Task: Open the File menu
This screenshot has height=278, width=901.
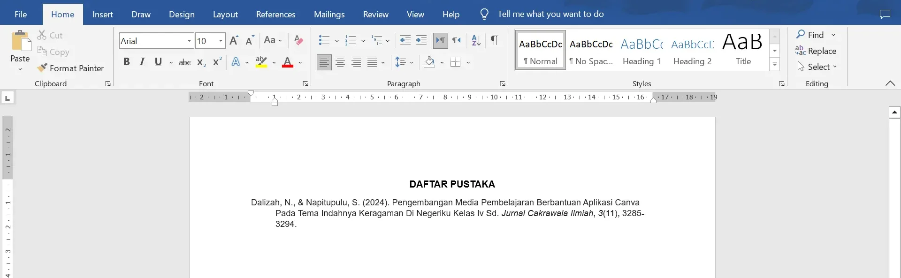Action: pos(21,15)
